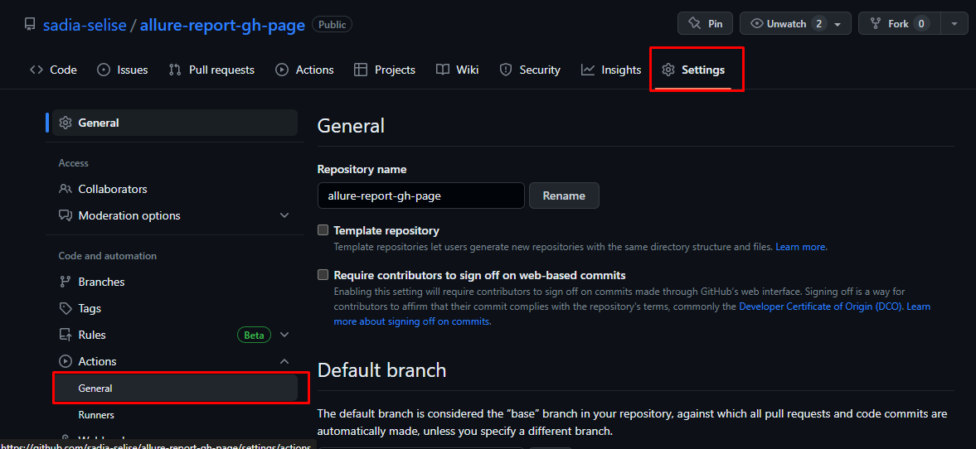
Task: Click the repository book icon beside sadia-selise
Action: (29, 25)
